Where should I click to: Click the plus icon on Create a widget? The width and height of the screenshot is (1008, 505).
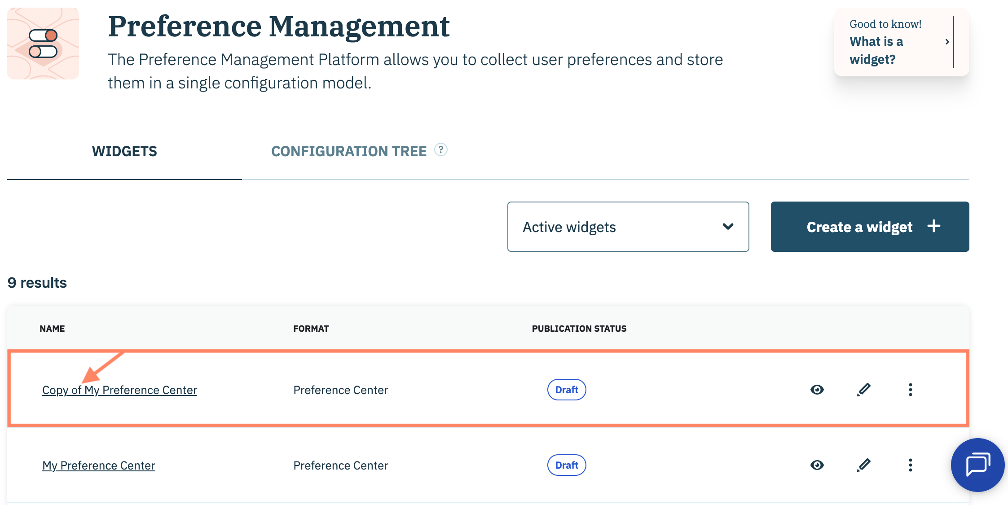click(934, 226)
